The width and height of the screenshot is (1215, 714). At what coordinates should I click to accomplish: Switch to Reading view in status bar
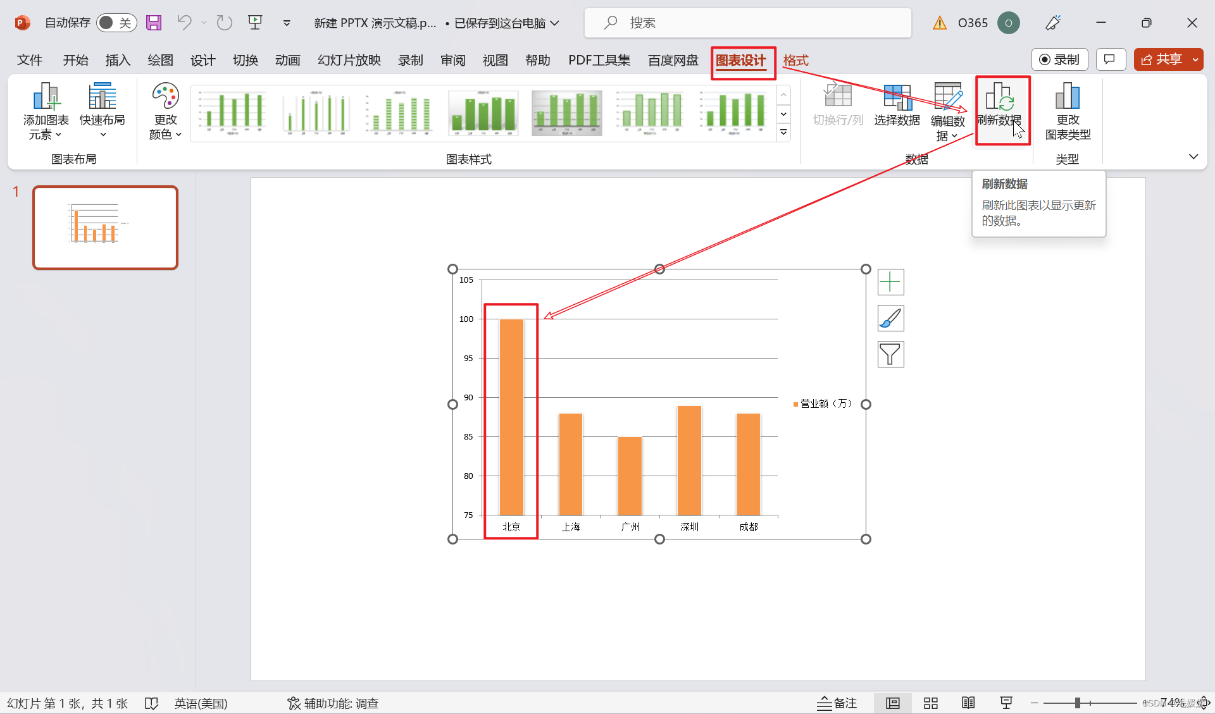click(x=968, y=703)
